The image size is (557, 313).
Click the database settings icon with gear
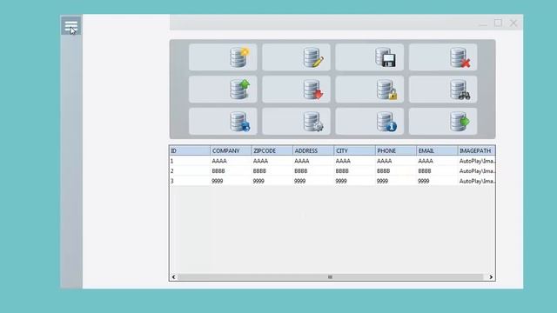click(313, 122)
